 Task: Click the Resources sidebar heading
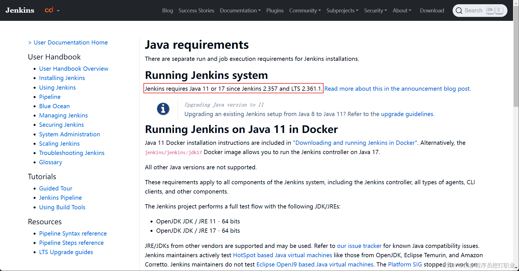point(45,222)
